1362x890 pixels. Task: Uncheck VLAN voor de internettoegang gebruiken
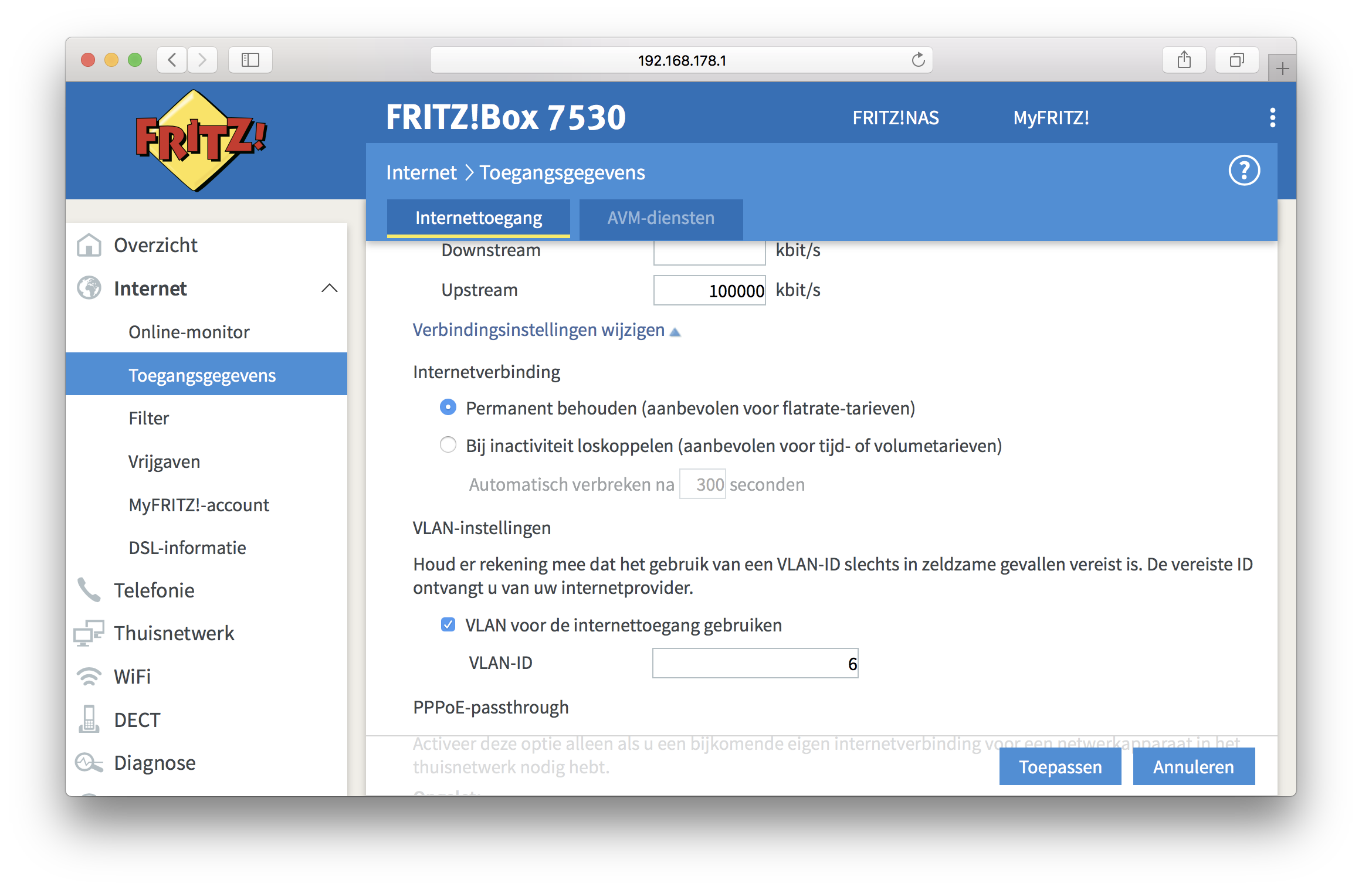tap(448, 625)
